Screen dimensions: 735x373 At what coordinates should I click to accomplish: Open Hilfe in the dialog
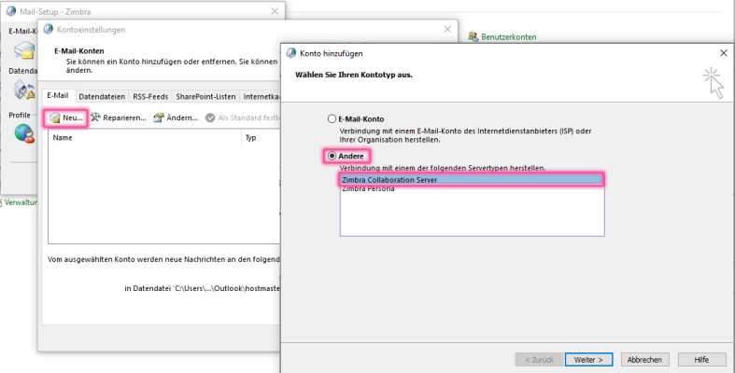click(702, 359)
